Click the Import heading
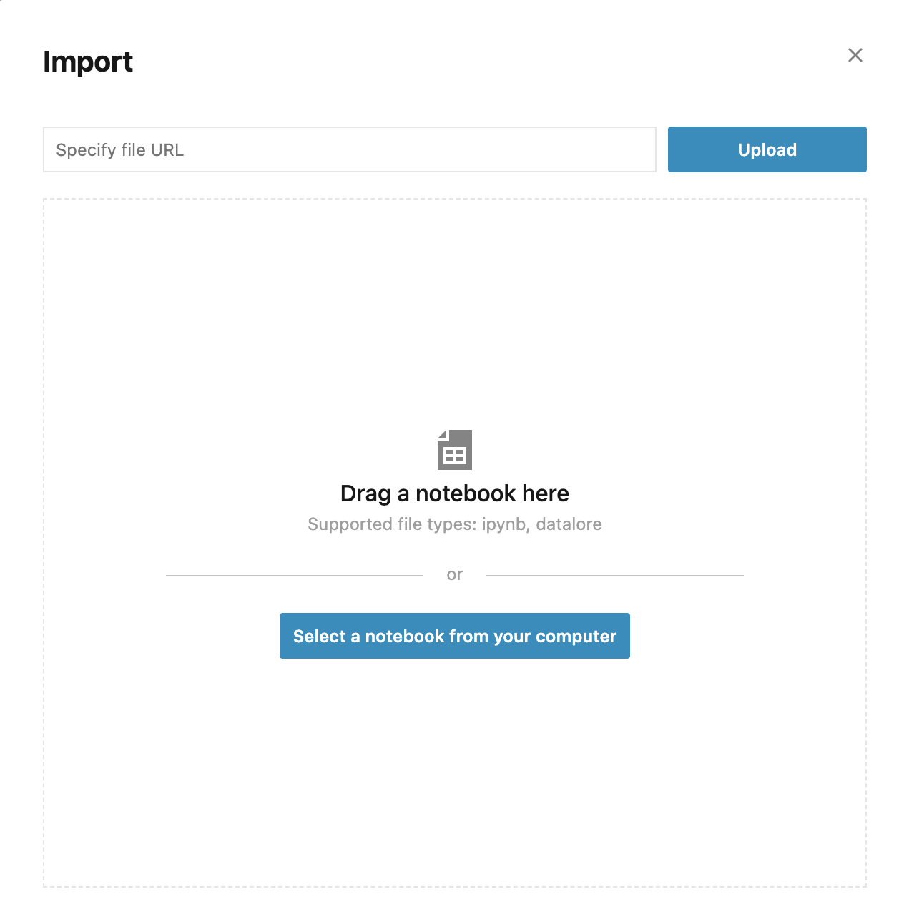904x914 pixels. point(88,62)
